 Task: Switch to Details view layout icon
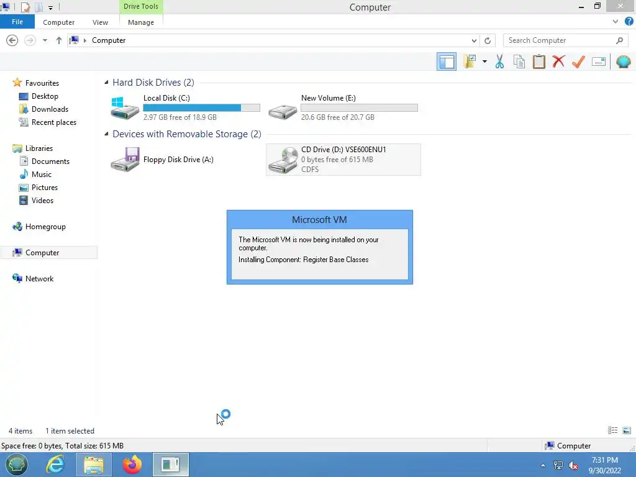pos(612,430)
